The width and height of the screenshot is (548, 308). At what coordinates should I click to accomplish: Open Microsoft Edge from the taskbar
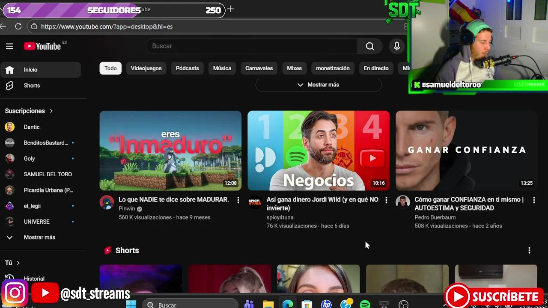click(x=288, y=304)
